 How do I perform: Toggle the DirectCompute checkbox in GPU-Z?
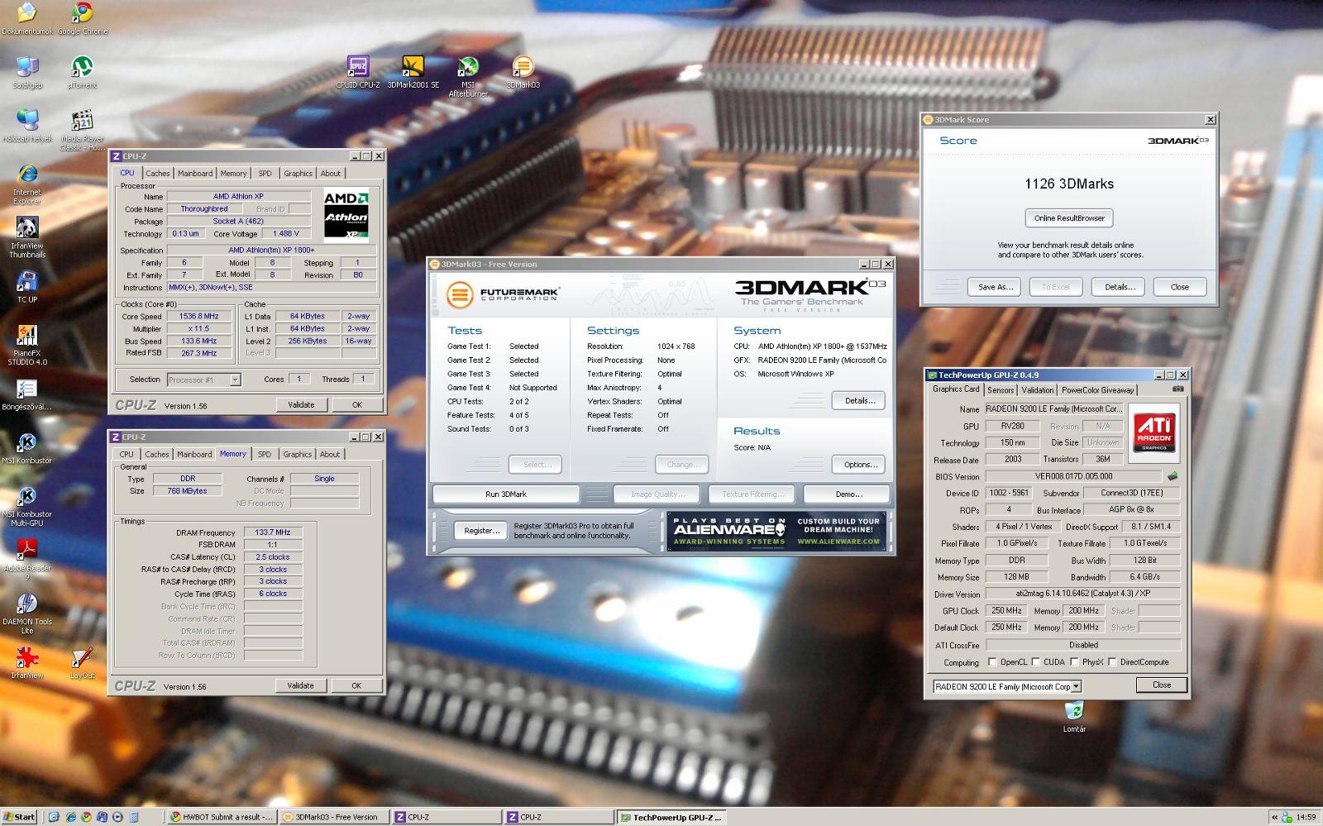(1112, 661)
